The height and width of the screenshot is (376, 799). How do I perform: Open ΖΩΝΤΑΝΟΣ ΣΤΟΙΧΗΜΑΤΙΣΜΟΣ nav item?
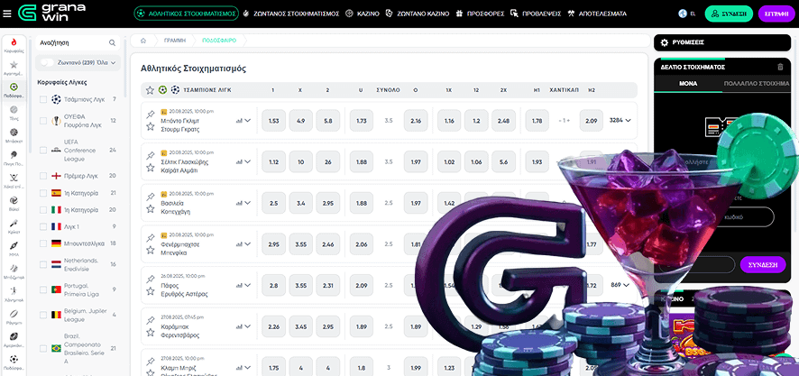pyautogui.click(x=292, y=14)
